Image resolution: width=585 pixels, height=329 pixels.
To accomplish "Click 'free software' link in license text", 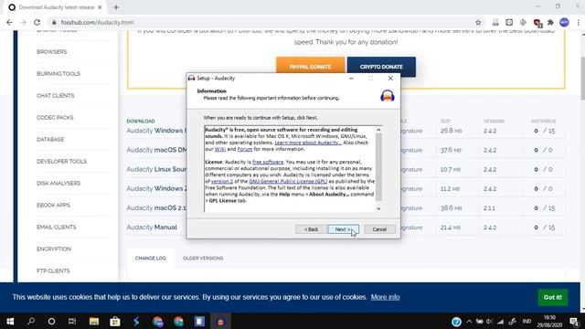I will pos(268,162).
